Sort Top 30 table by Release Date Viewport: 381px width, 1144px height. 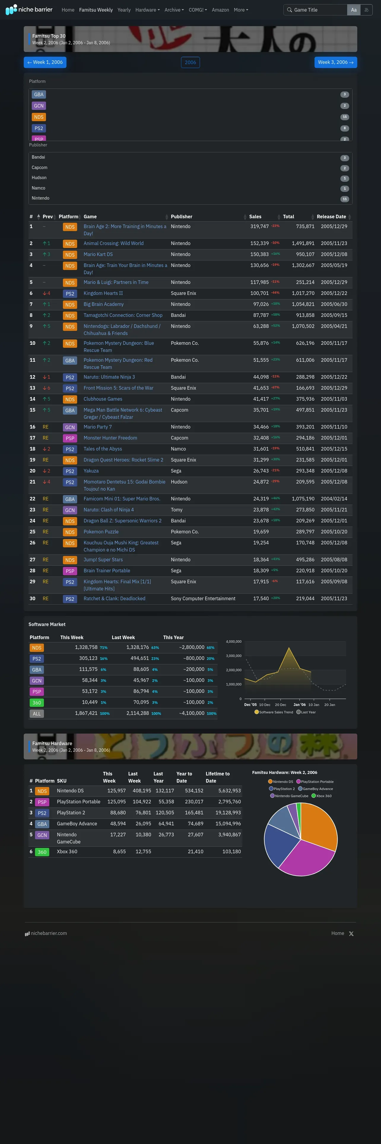tap(334, 217)
